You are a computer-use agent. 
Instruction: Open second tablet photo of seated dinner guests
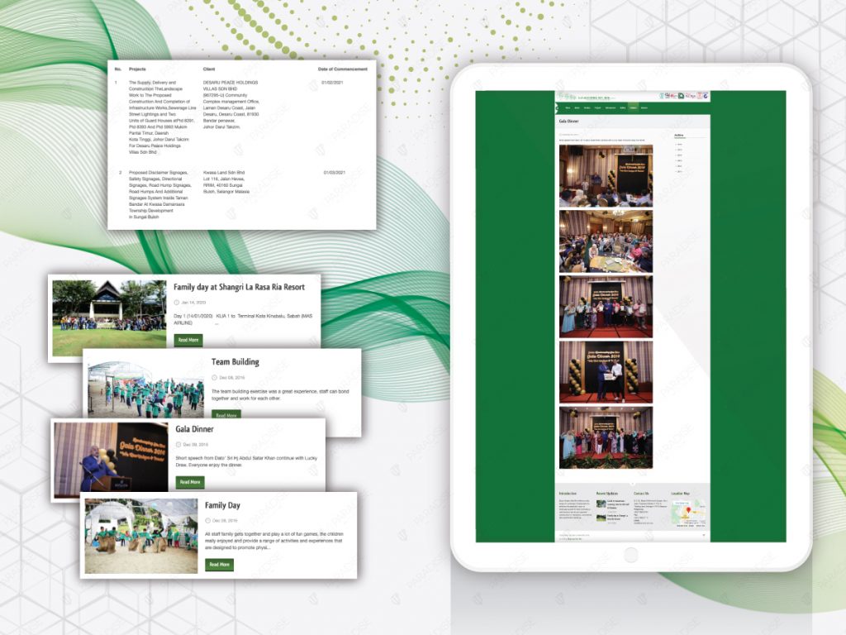606,241
